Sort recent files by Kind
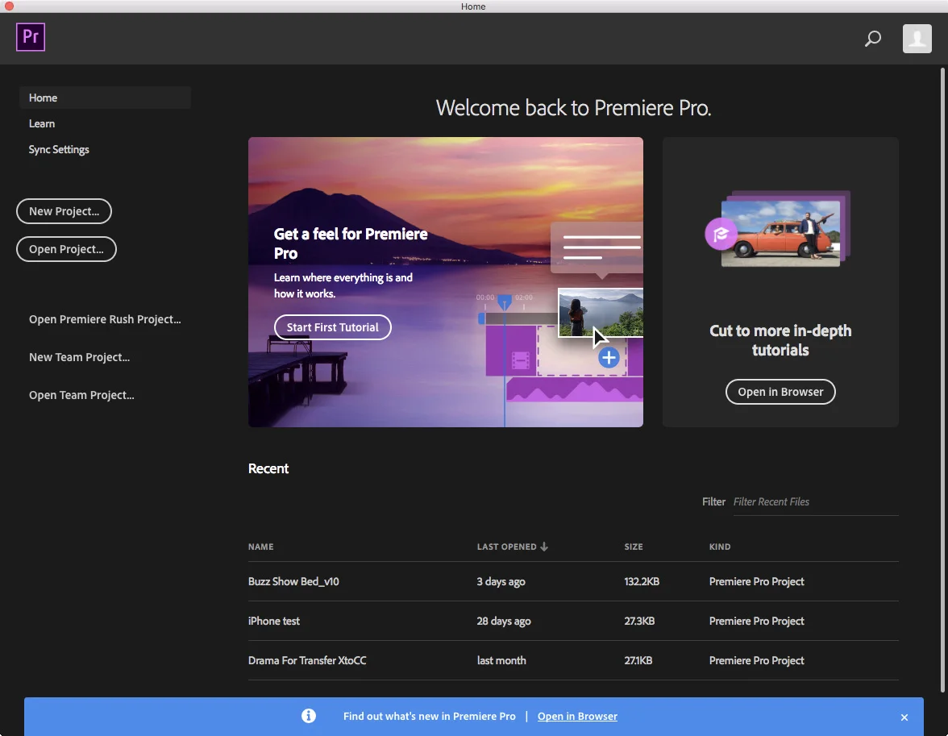The width and height of the screenshot is (948, 736). [719, 547]
